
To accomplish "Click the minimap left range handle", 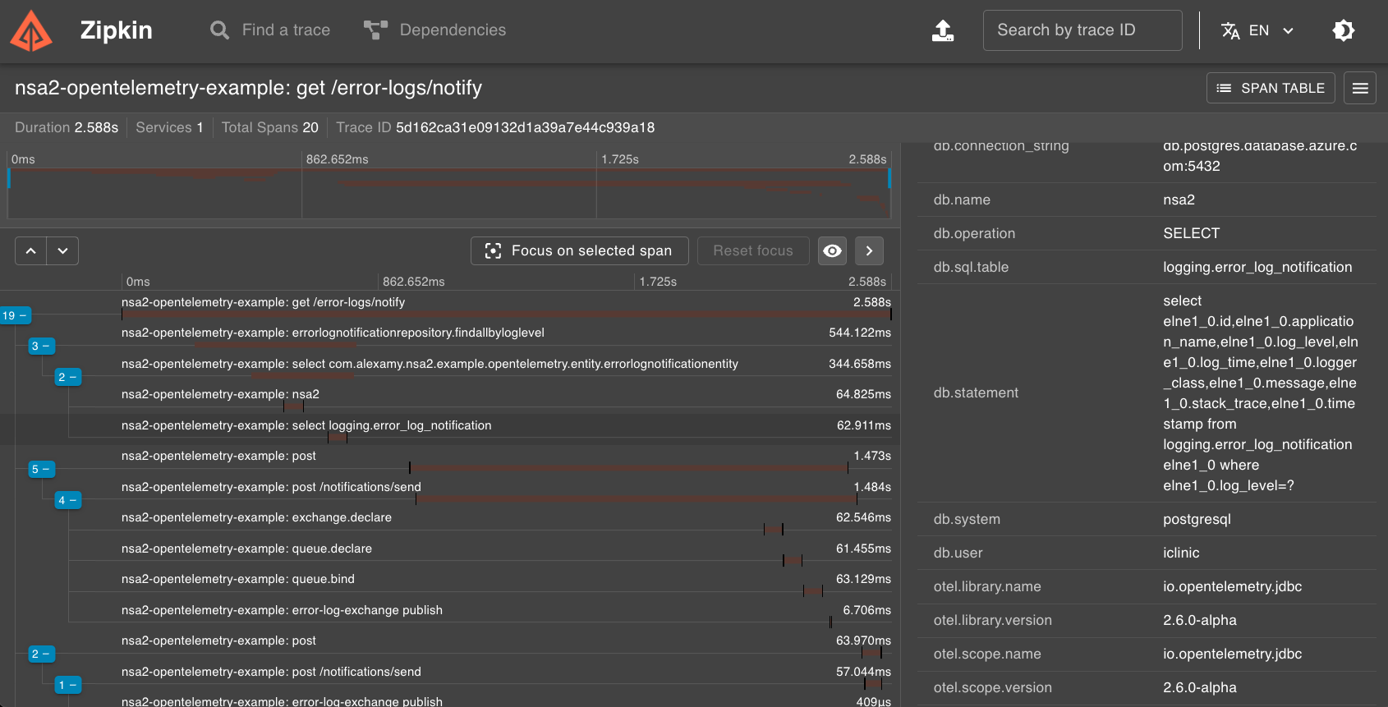I will (8, 178).
